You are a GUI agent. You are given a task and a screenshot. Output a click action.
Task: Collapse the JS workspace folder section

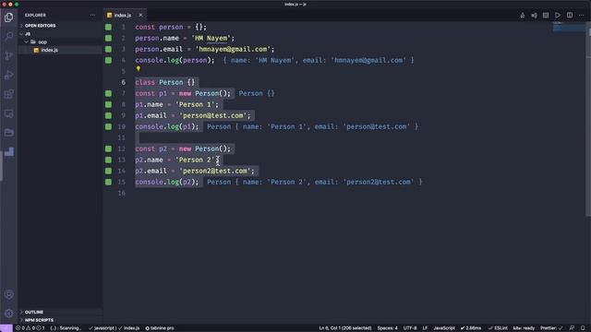(x=28, y=34)
